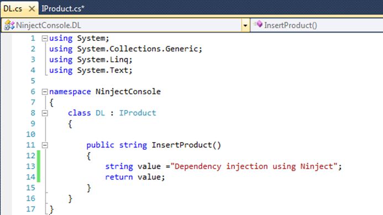Click the IProduct interface name

[x=138, y=113]
